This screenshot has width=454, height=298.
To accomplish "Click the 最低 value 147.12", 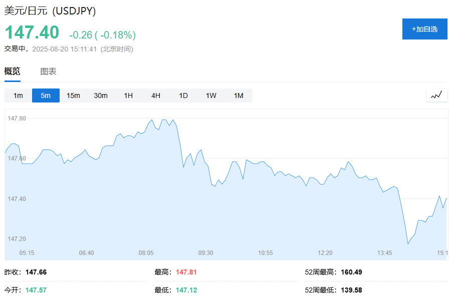I will pos(186,290).
